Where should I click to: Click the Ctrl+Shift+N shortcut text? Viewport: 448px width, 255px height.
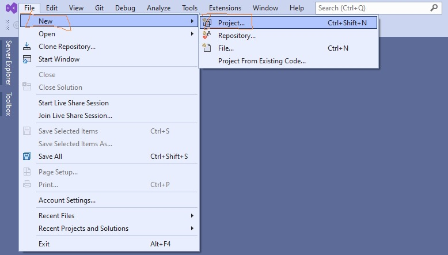[347, 23]
